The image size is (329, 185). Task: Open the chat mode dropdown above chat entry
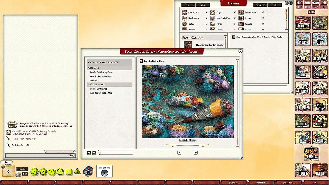59,152
